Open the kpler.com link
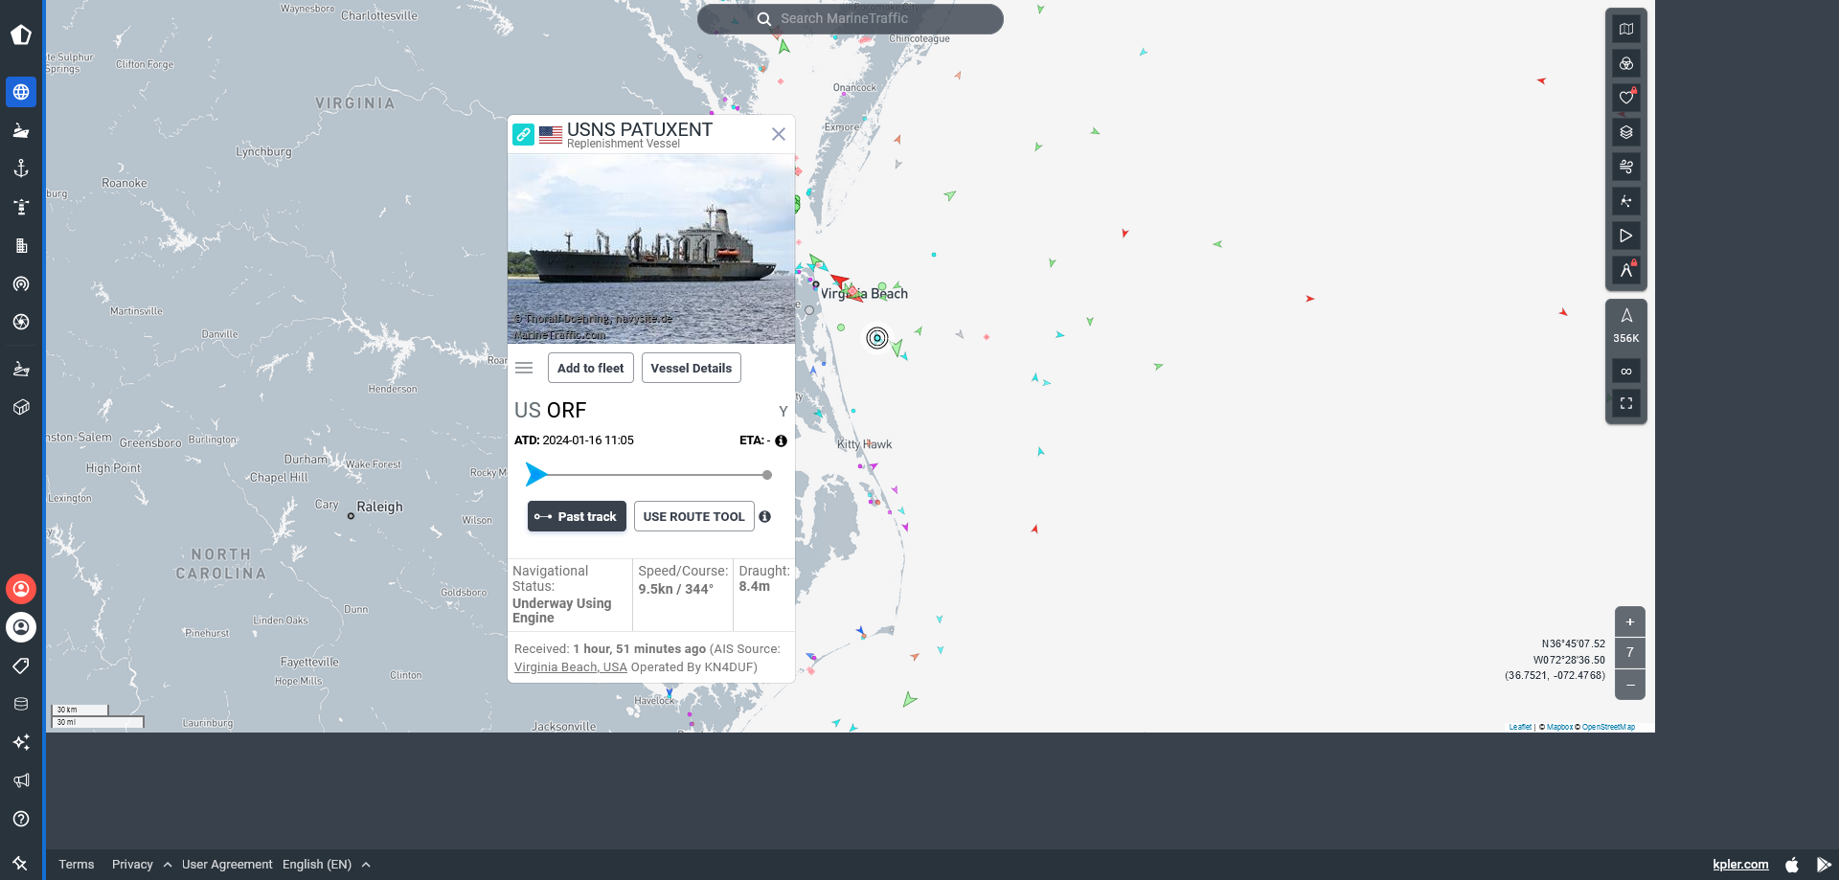 [1740, 864]
